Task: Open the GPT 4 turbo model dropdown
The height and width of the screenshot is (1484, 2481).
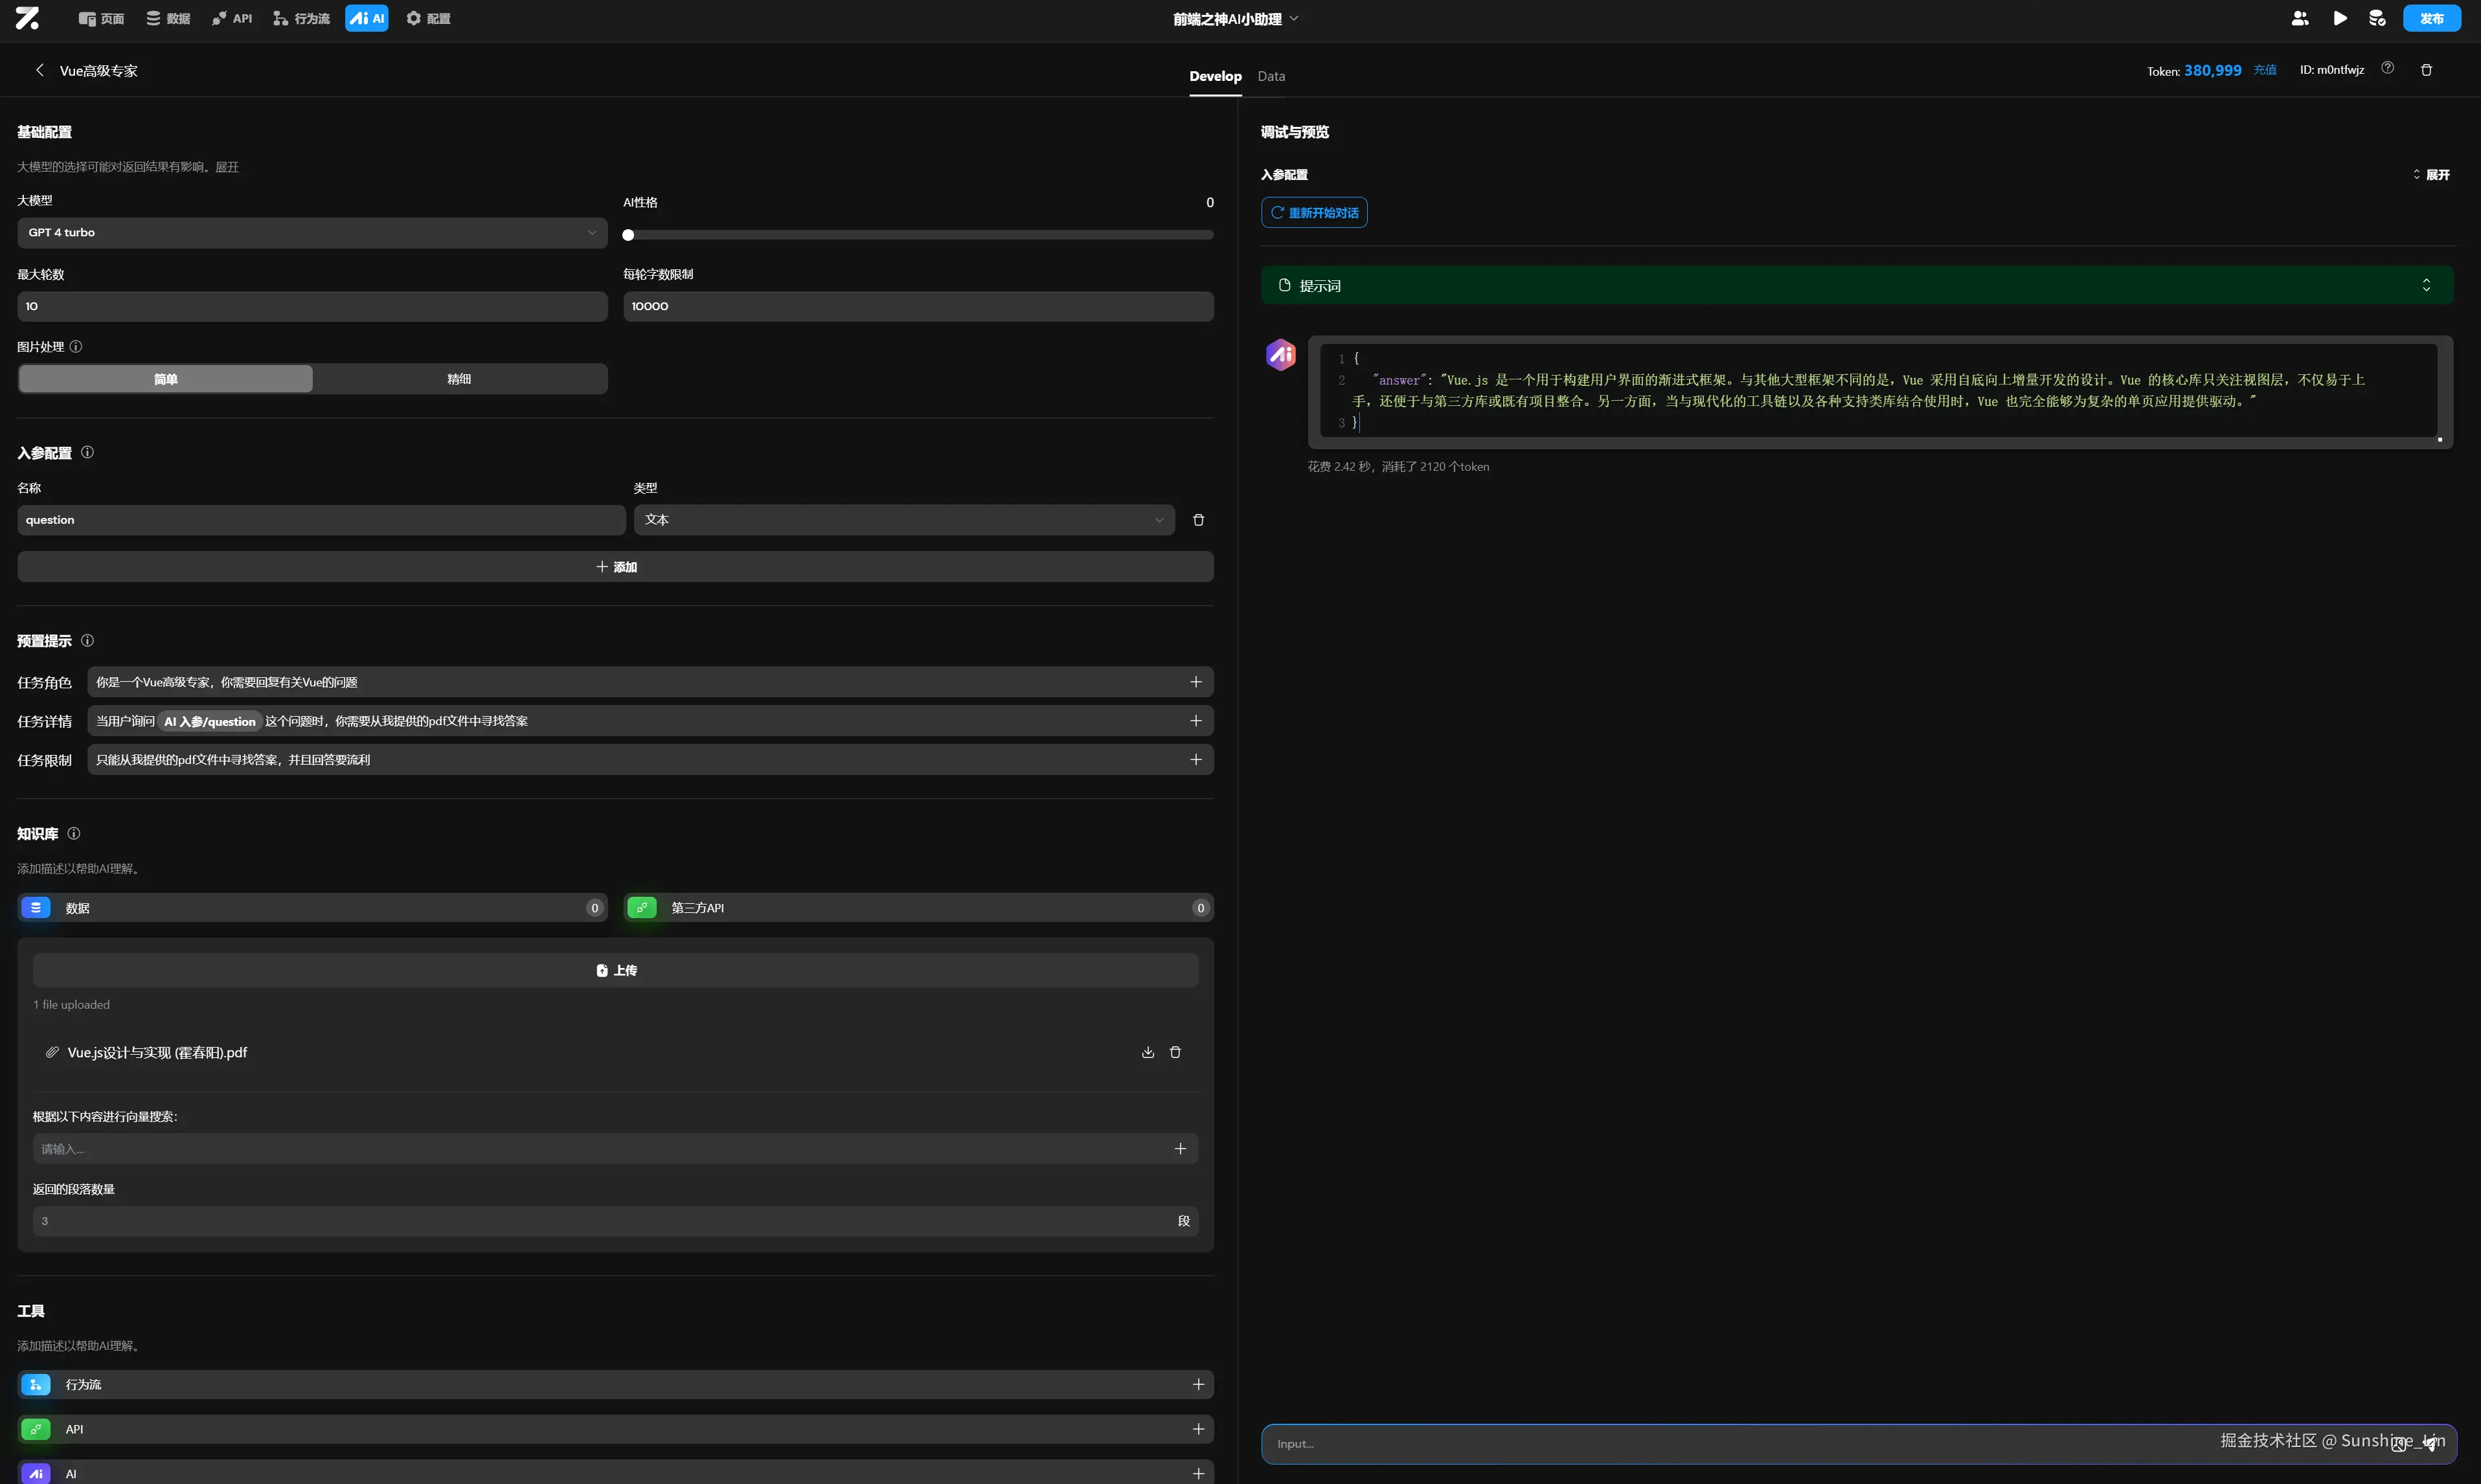Action: (x=312, y=233)
